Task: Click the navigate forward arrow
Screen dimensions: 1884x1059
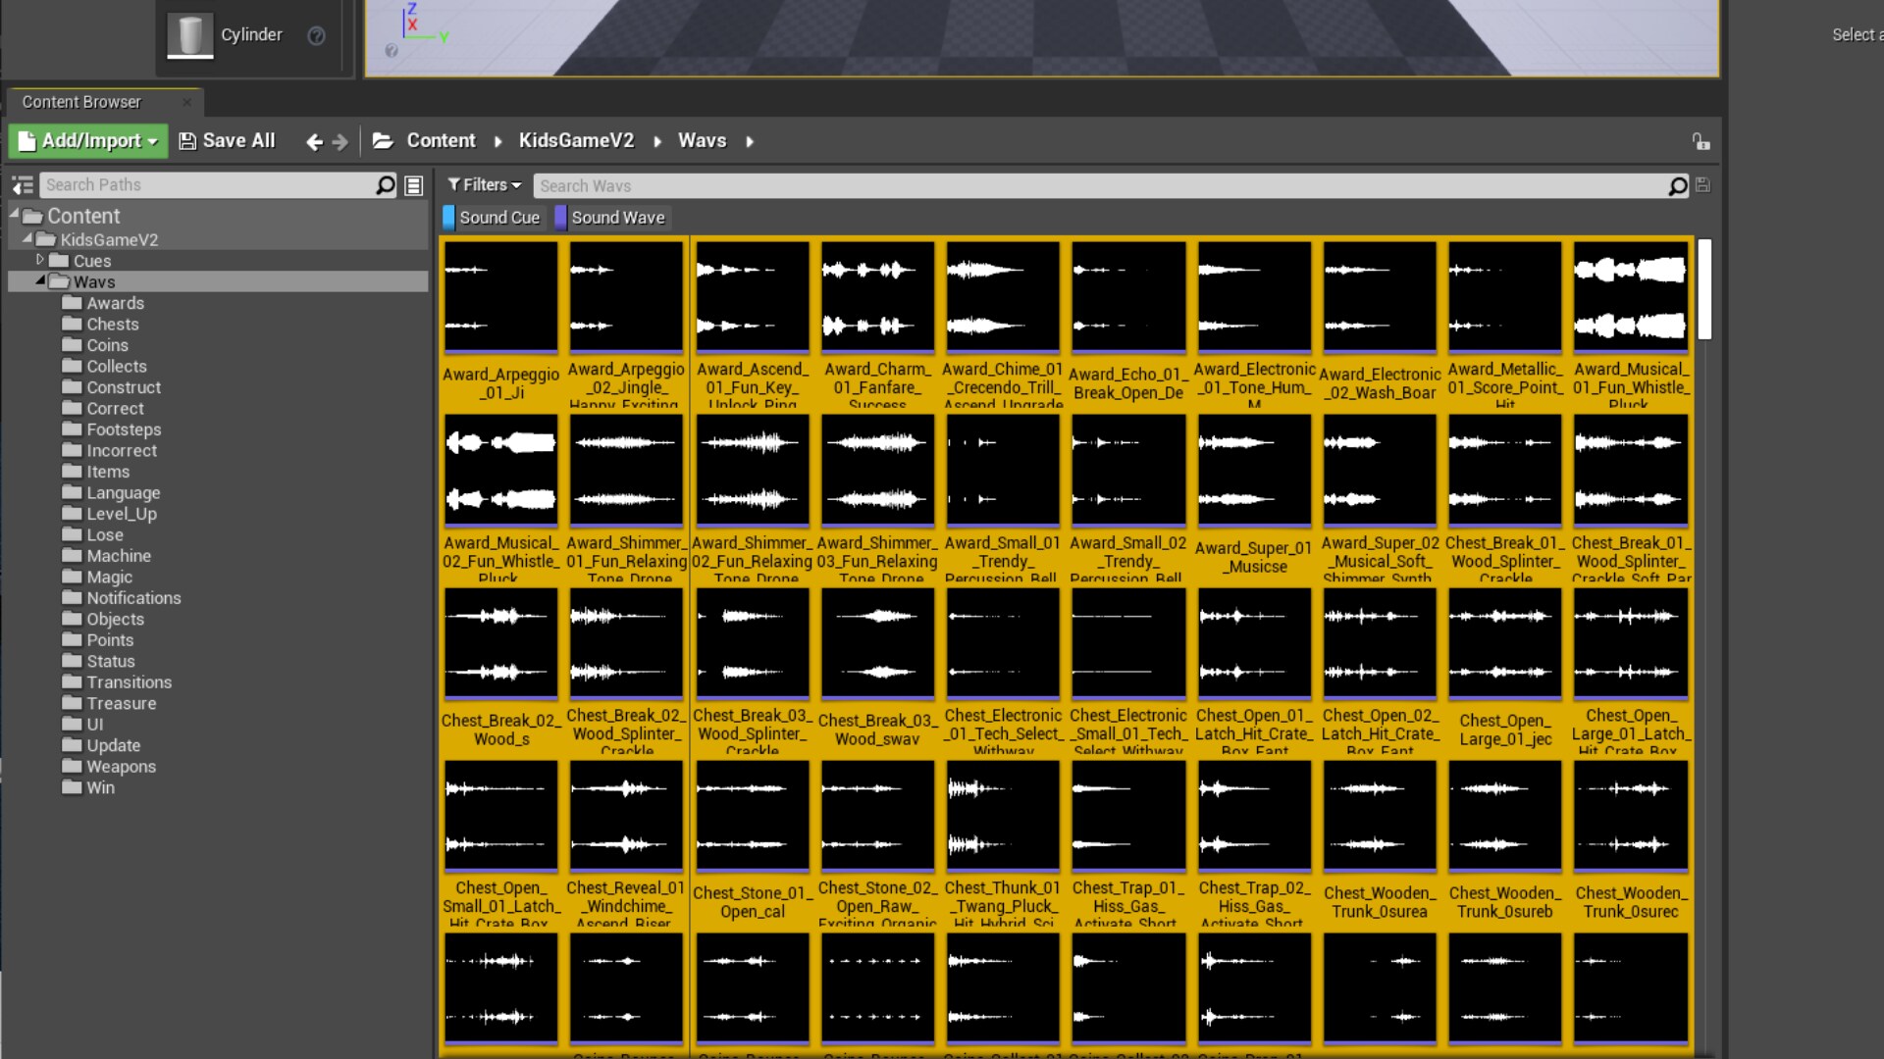Action: pos(340,142)
